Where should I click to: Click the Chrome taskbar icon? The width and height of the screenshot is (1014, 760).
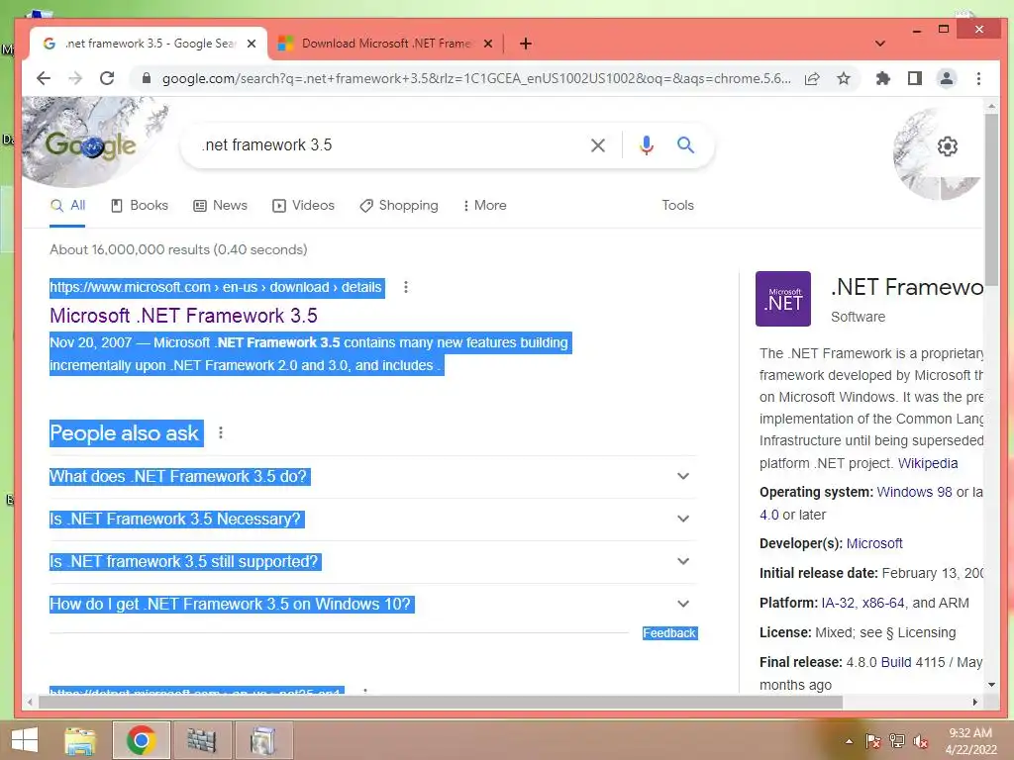tap(141, 740)
